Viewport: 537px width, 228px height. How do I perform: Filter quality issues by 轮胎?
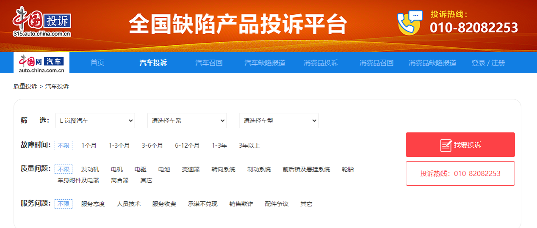(x=348, y=169)
